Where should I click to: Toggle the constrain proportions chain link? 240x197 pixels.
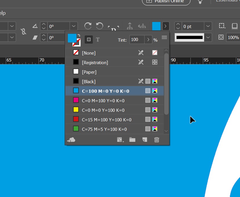[x=23, y=32]
